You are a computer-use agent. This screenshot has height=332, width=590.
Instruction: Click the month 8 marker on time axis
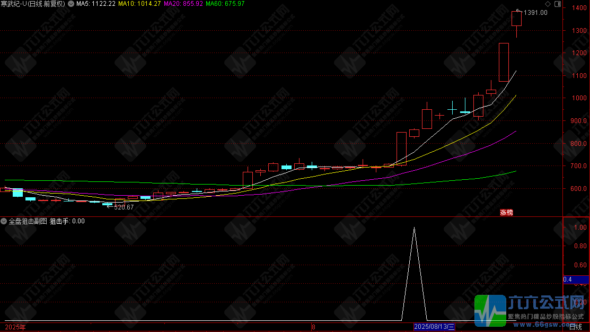click(x=313, y=327)
